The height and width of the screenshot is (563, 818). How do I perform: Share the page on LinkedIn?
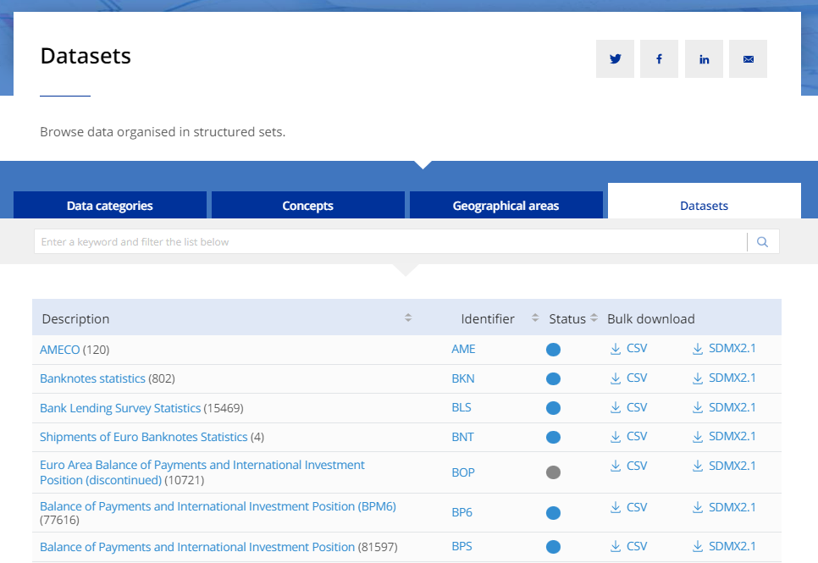pyautogui.click(x=704, y=58)
